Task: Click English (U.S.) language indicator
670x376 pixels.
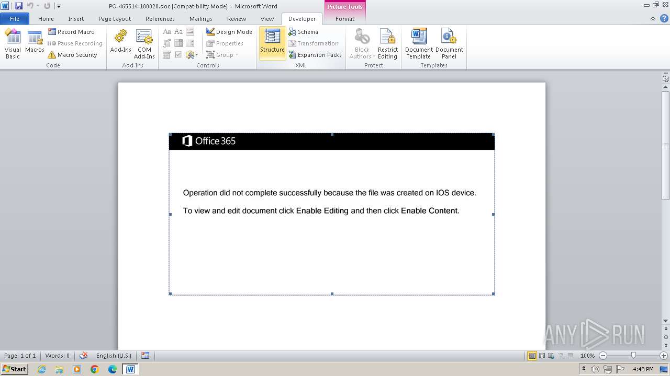Action: (x=114, y=356)
